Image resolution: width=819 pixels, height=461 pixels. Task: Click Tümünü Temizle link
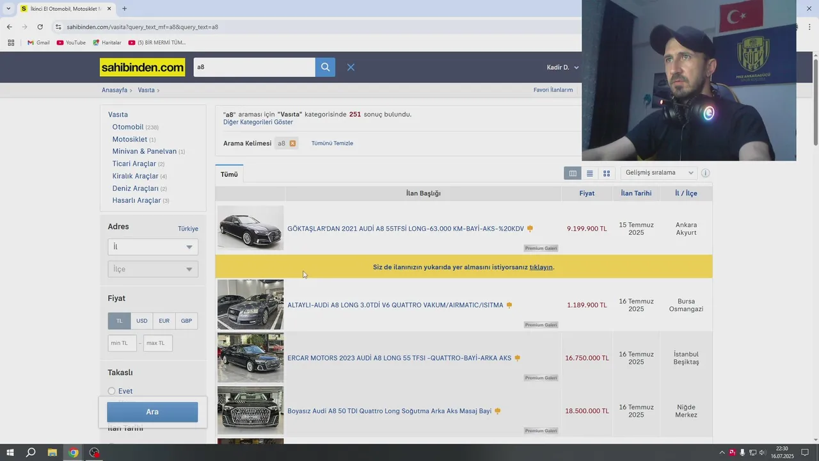(x=332, y=143)
